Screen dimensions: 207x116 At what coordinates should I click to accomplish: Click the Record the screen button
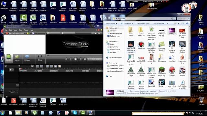click(x=15, y=33)
